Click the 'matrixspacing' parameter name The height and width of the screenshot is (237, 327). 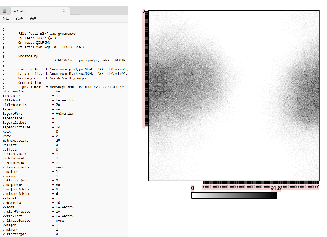point(15,140)
